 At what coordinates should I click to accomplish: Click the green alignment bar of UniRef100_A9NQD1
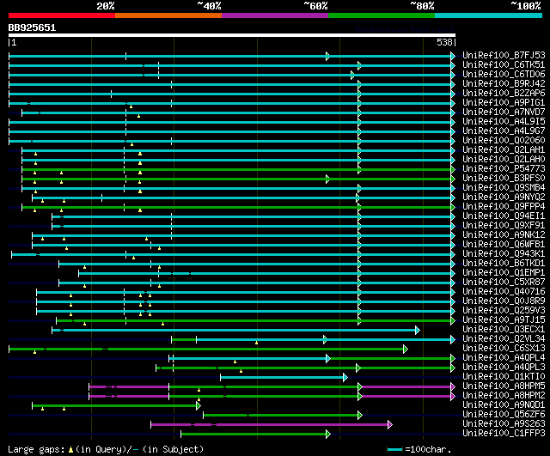[x=117, y=406]
